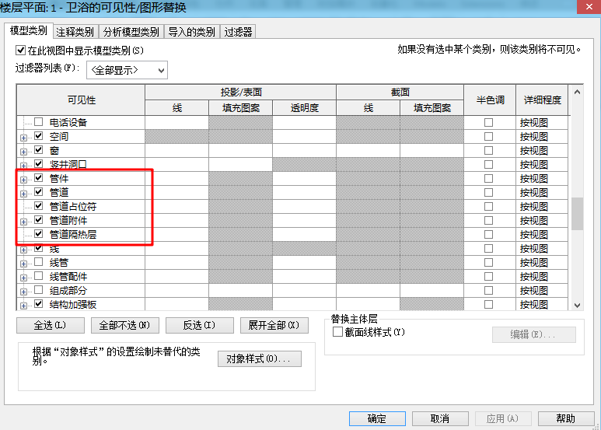Uncheck the 管道 checkbox
The image size is (601, 430).
click(38, 191)
